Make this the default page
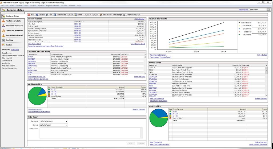 (112, 15)
